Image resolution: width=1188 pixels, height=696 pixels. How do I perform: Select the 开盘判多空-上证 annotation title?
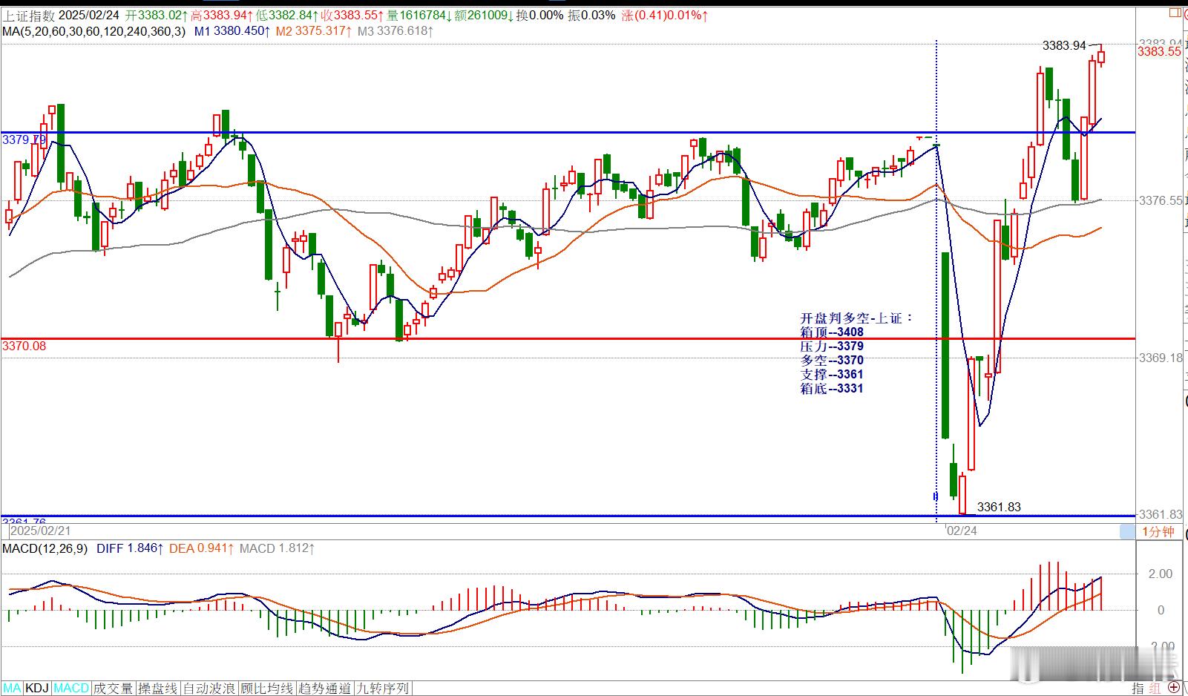[856, 318]
